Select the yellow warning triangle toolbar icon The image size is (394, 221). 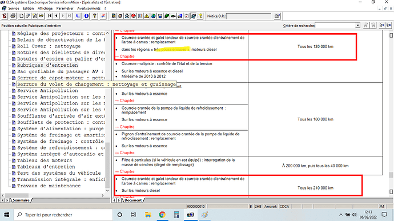(x=147, y=16)
